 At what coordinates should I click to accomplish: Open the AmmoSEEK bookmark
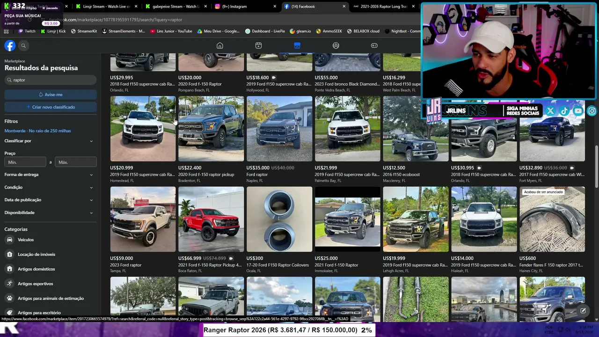point(329,31)
